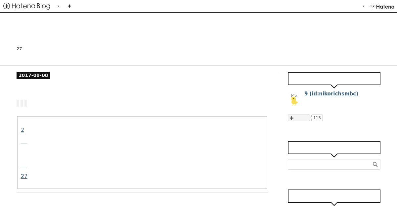Click the 113 subscriber count badge
The image size is (397, 208).
point(317,118)
